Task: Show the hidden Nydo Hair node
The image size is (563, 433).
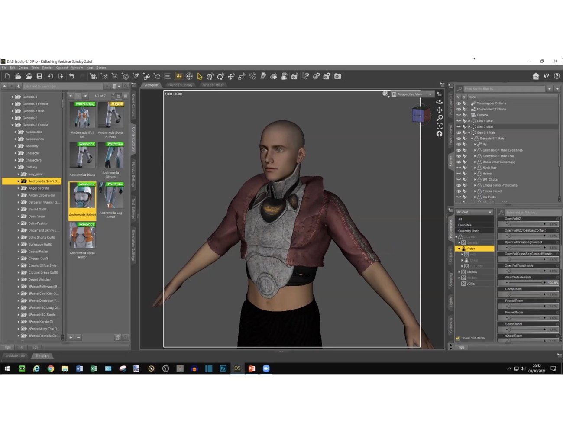Action: [459, 168]
